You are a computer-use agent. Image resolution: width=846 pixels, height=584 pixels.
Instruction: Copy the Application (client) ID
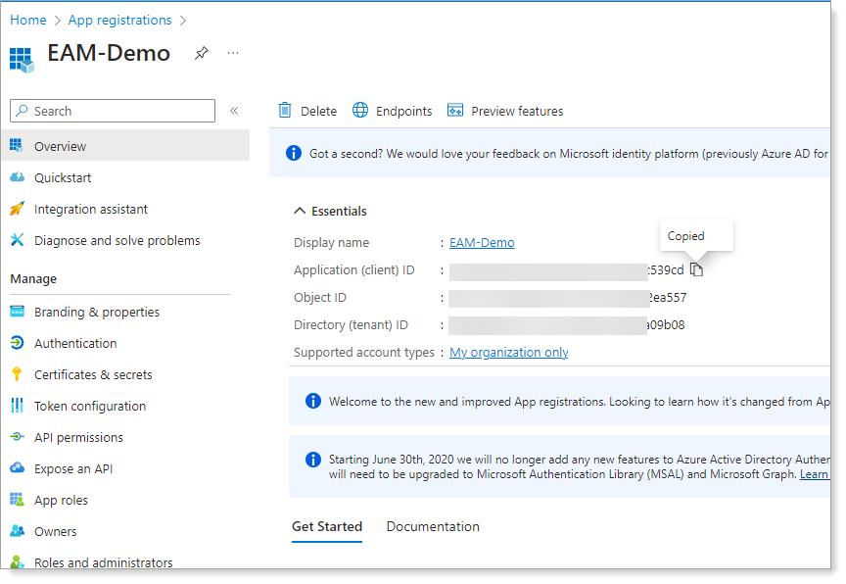(696, 269)
